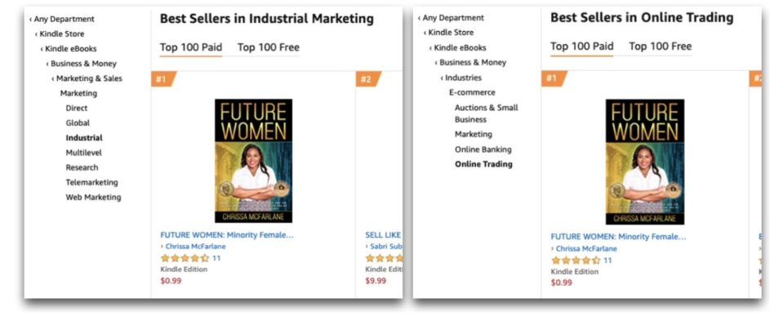Go back to Industries category on right
Viewport: 783px width, 321px height.
[x=461, y=78]
